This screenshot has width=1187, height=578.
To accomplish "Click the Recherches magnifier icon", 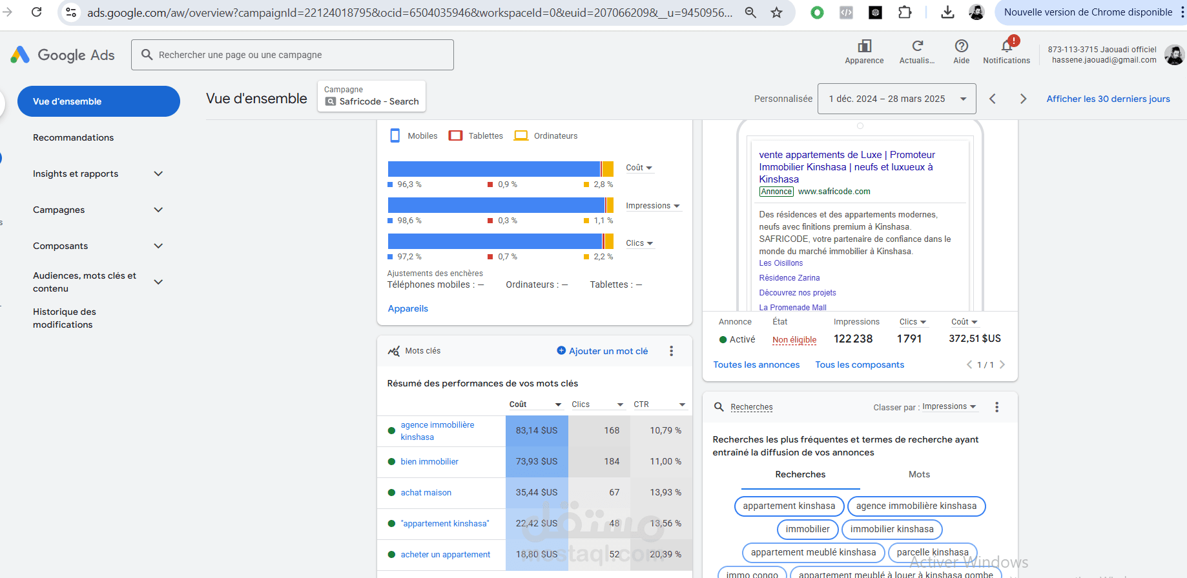I will coord(719,407).
